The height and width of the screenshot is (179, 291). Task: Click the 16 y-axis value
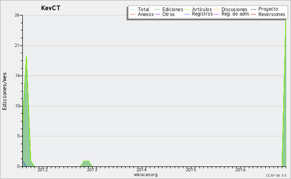pyautogui.click(x=17, y=75)
